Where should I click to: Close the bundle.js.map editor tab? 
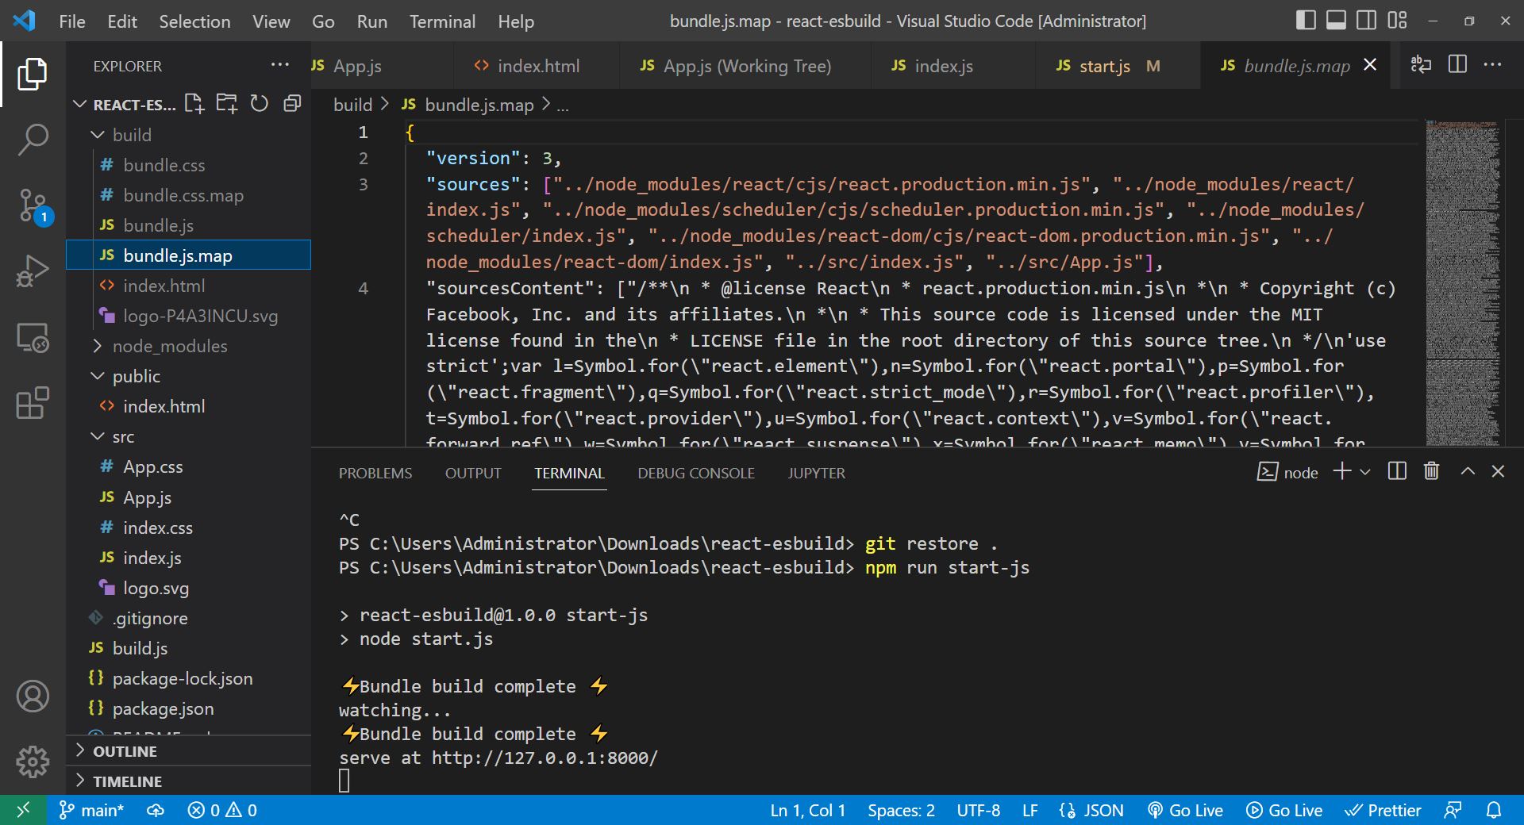[1370, 65]
